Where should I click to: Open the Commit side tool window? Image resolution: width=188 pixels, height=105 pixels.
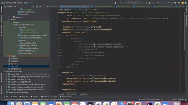pyautogui.click(x=1, y=19)
